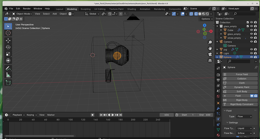Click the viewport zoom magnifier icon
This screenshot has height=139, width=260.
click(x=210, y=42)
